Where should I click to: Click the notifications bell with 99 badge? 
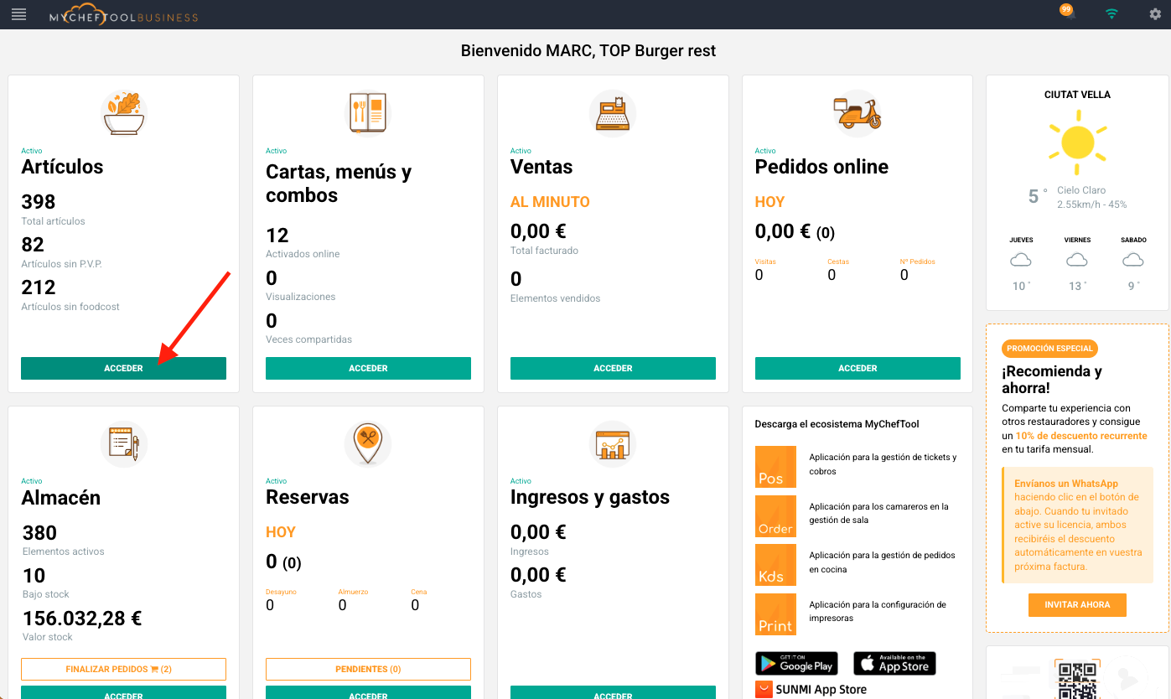(1068, 14)
